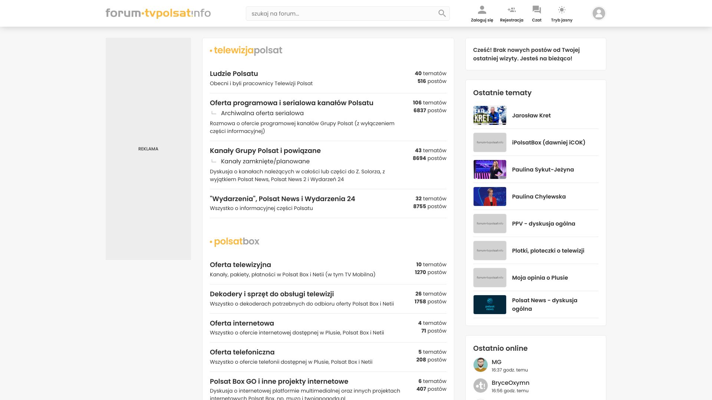Click the PPV topic placeholder thumbnail
The width and height of the screenshot is (712, 400).
click(489, 223)
